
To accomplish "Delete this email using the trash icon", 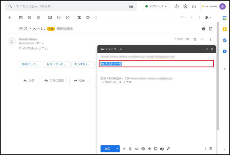I will [38, 18].
